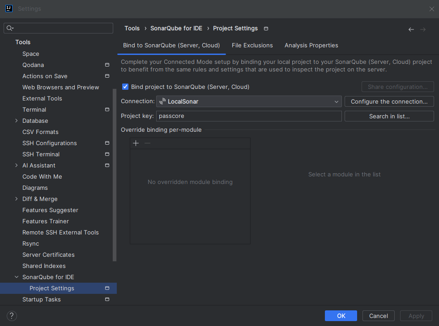Viewport: 439px width, 326px height.
Task: Open Remote SSH External Tools
Action: coord(60,233)
